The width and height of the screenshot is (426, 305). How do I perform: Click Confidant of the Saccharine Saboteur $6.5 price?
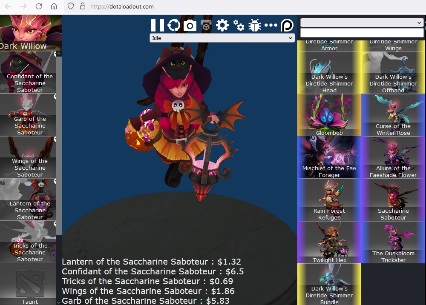(153, 271)
